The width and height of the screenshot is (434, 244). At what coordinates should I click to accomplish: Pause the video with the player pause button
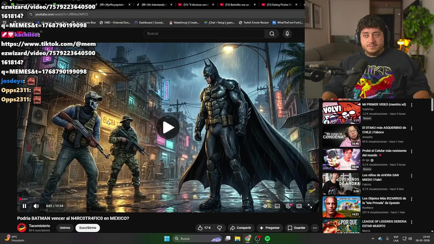[x=24, y=206]
